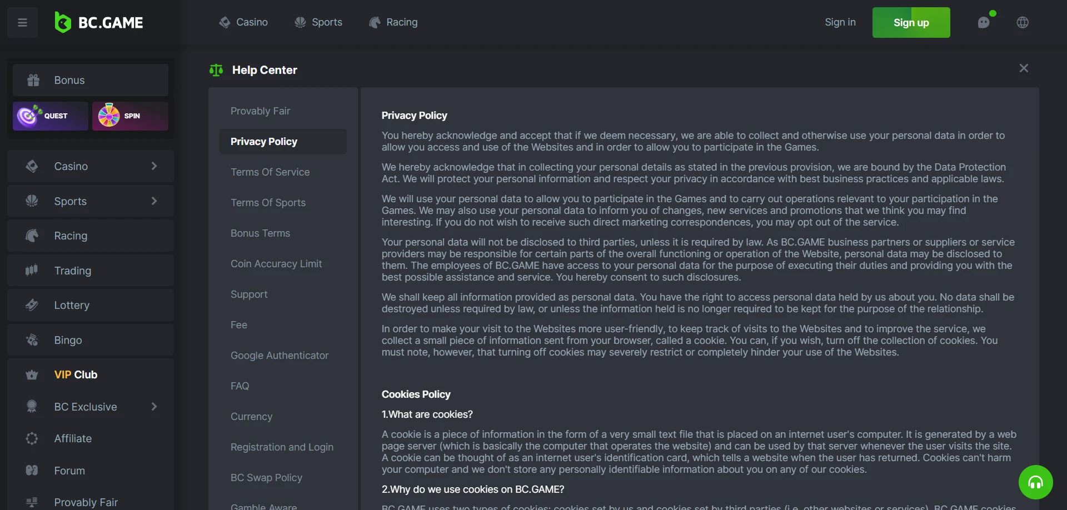The image size is (1067, 510).
Task: Open language selector globe icon
Action: (x=1023, y=22)
